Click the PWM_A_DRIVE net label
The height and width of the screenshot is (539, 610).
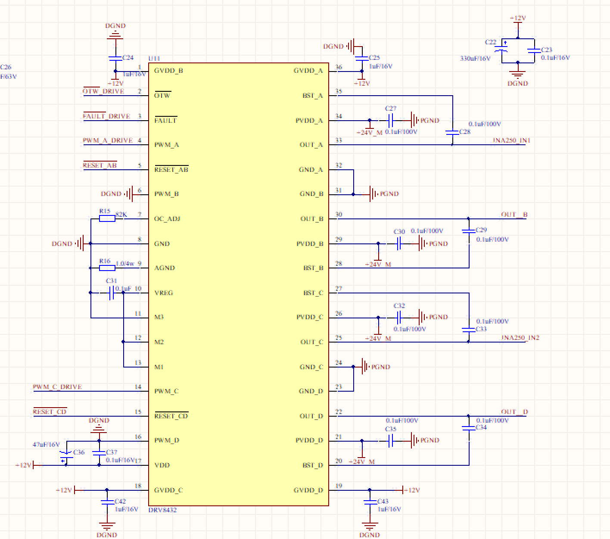coord(108,140)
